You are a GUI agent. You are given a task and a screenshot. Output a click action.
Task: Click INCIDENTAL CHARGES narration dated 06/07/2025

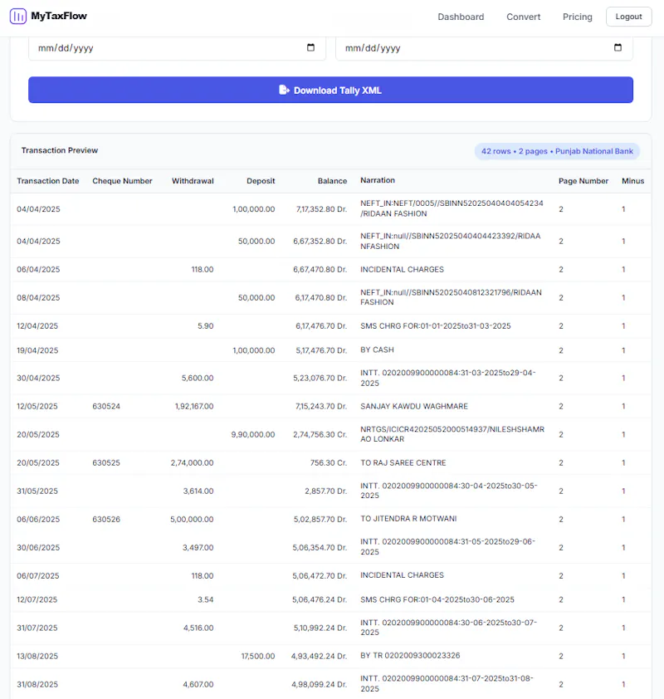coord(402,575)
